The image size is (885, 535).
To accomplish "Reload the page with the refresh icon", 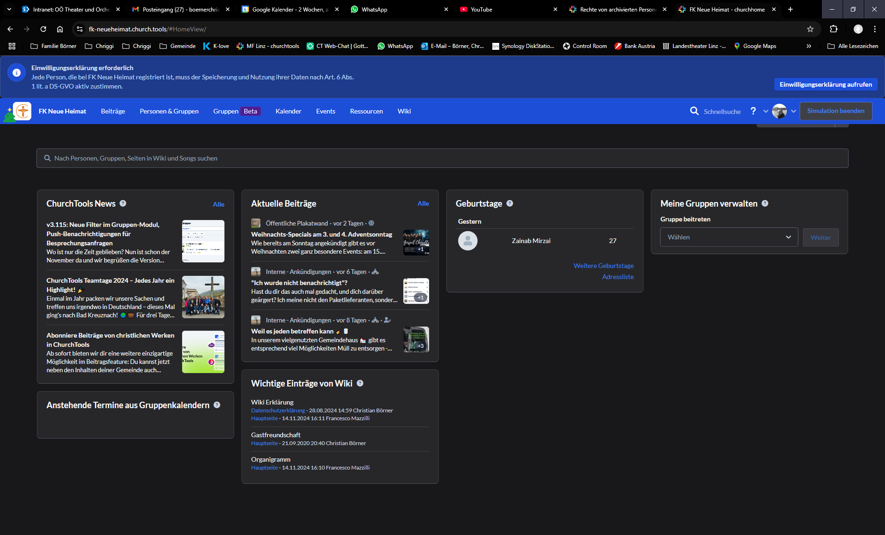I will (43, 29).
